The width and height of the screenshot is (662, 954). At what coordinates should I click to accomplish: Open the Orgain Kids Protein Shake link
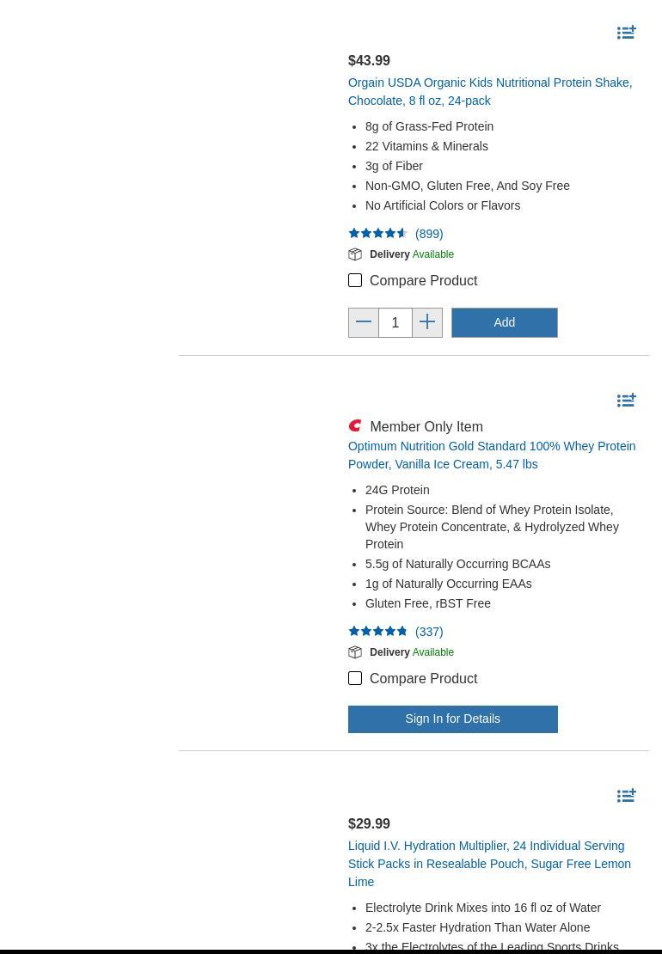[489, 91]
